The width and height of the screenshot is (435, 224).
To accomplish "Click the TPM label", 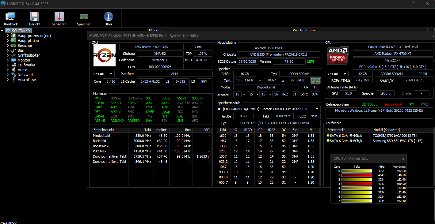I will [411, 104].
